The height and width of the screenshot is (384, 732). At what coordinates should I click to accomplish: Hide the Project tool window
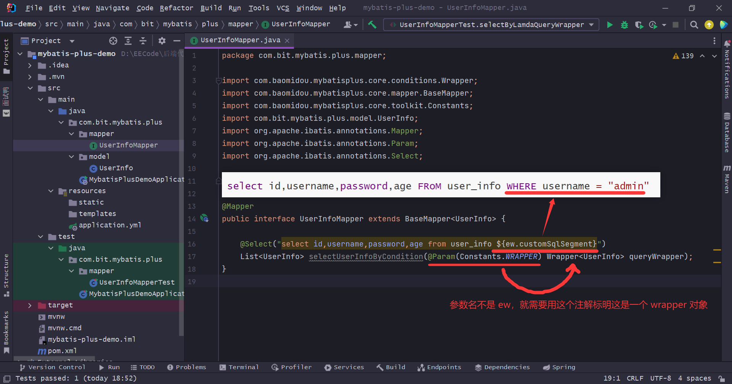pos(177,41)
